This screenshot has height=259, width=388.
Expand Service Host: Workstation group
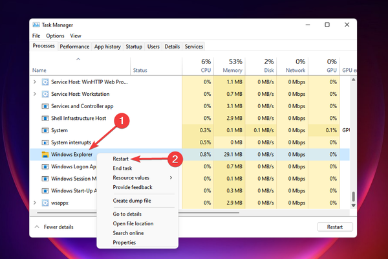[35, 94]
